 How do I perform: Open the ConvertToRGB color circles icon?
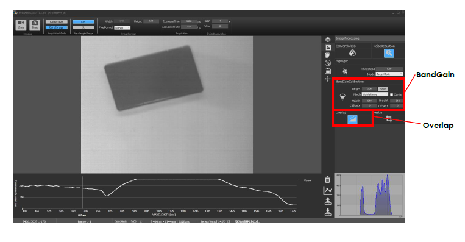pyautogui.click(x=352, y=53)
